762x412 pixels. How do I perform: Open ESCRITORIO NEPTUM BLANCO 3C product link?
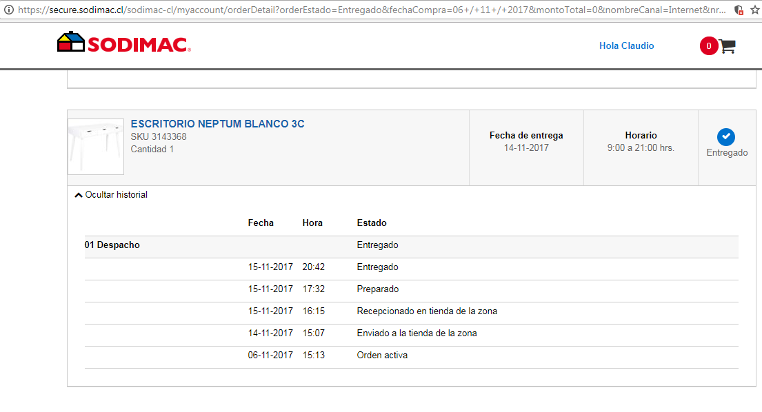coord(217,124)
